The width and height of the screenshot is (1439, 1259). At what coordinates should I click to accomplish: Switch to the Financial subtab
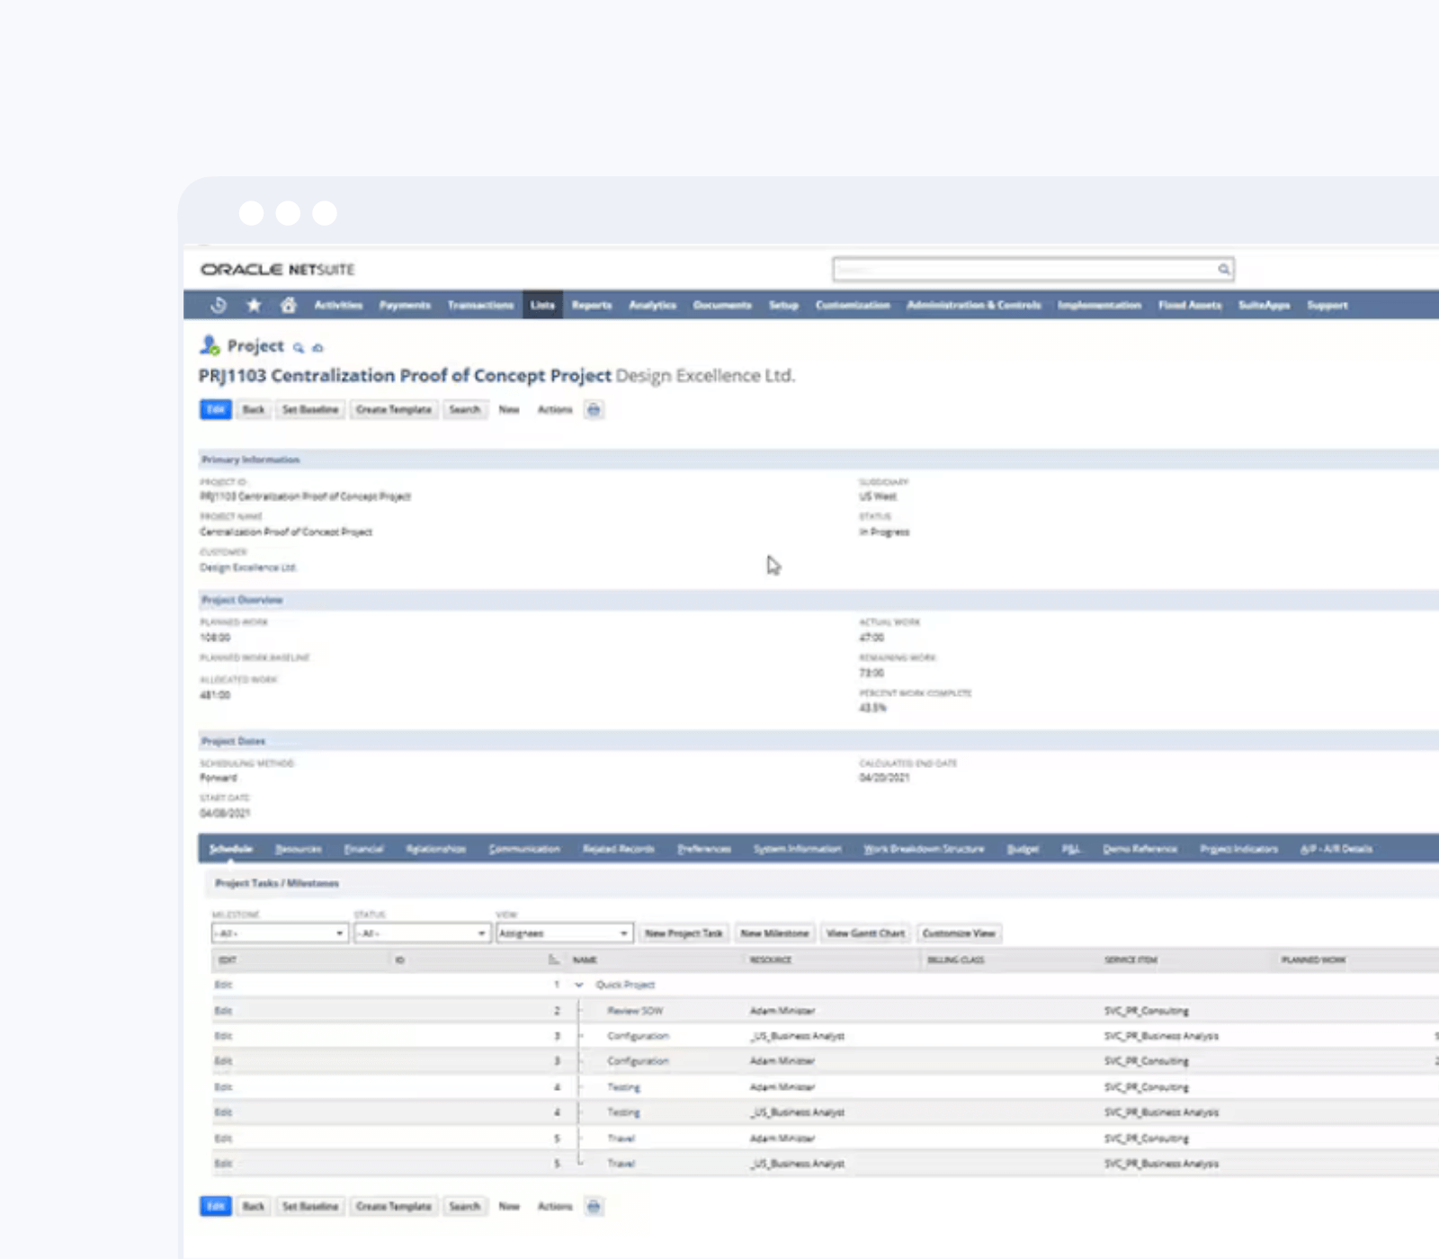364,849
